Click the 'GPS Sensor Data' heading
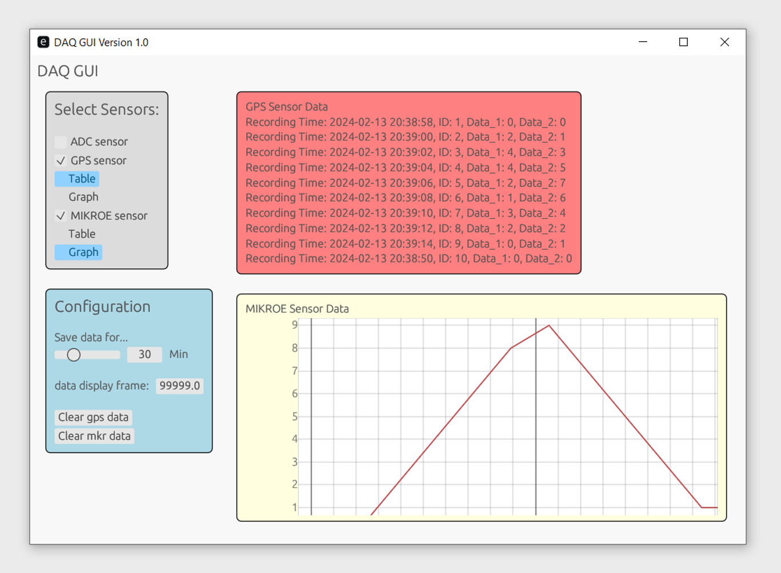Screen dimensions: 781x573 point(287,107)
